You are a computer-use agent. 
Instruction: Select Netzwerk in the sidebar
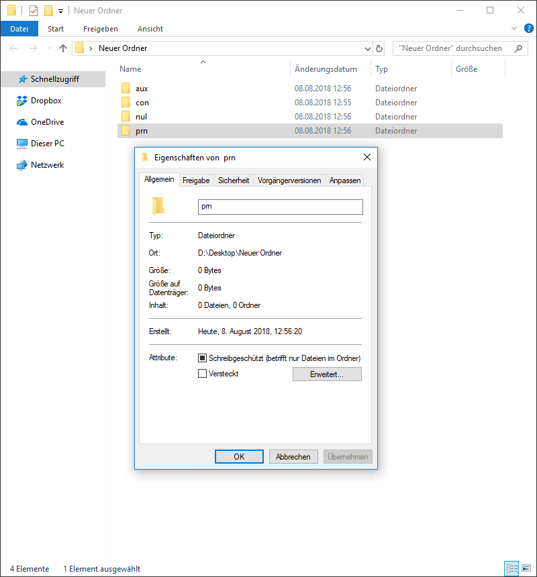47,165
